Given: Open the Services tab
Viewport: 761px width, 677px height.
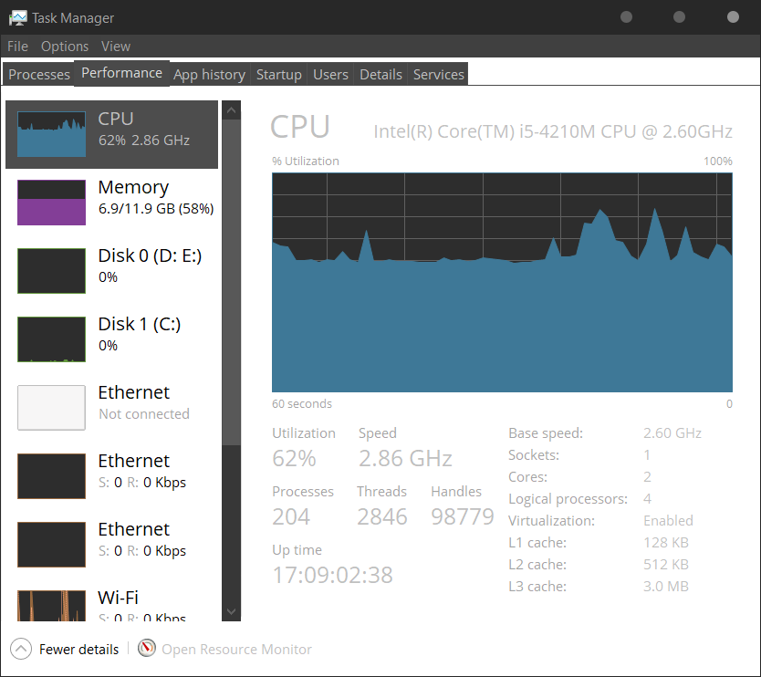Looking at the screenshot, I should coord(439,74).
